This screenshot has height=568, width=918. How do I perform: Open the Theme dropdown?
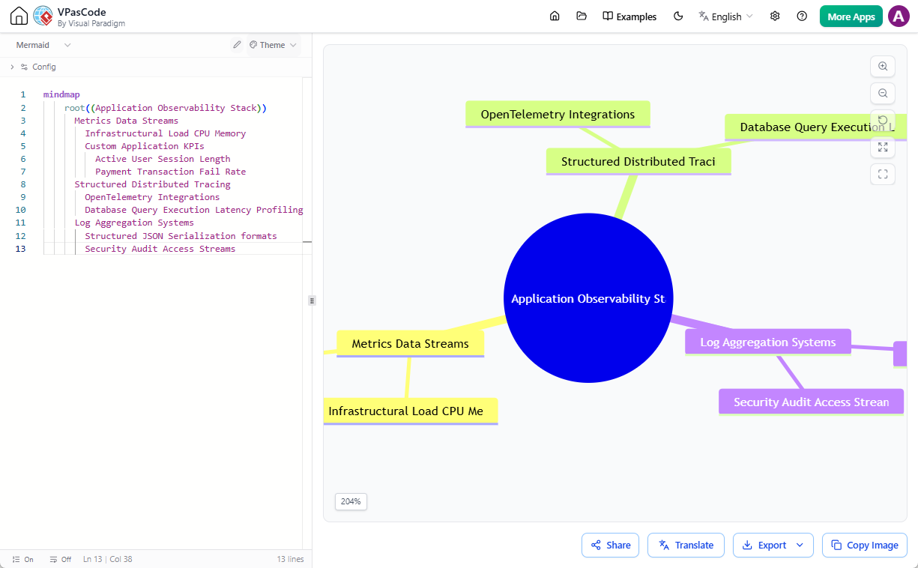coord(273,45)
